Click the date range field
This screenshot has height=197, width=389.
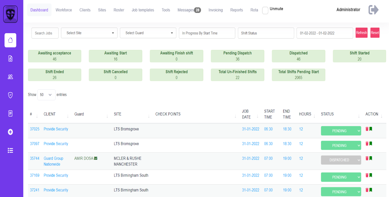(x=325, y=33)
